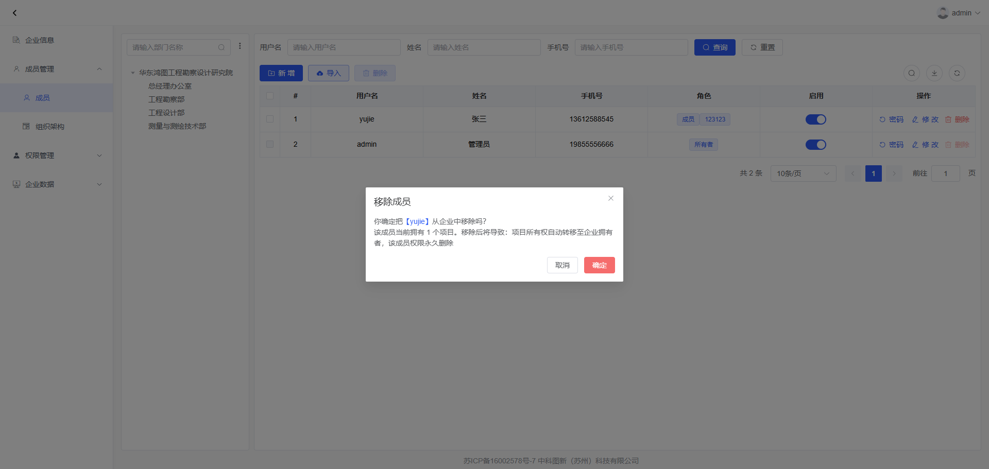989x469 pixels.
Task: Expand the 权限管理 sidebar menu
Action: [57, 155]
